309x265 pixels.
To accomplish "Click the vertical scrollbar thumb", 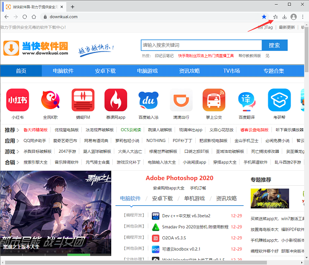I will pyautogui.click(x=306, y=49).
